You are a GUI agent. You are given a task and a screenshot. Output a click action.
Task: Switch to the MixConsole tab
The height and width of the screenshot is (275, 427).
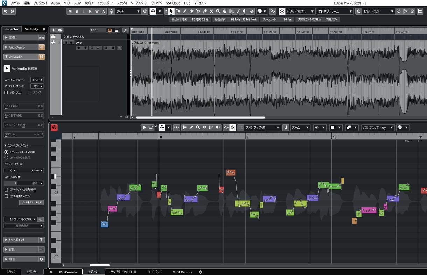tap(68, 272)
